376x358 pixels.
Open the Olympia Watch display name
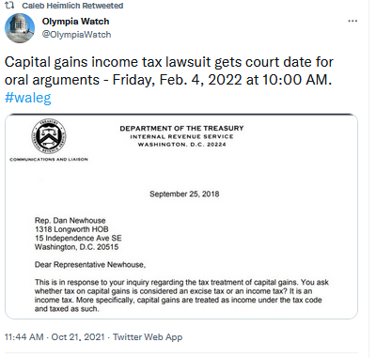point(75,22)
